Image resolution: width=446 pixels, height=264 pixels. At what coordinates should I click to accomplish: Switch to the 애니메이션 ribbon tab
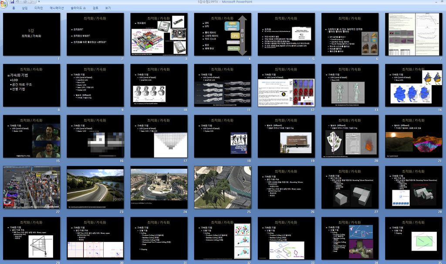57,8
